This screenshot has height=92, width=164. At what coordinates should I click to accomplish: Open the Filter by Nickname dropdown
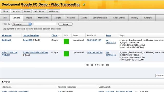coord(22,24)
